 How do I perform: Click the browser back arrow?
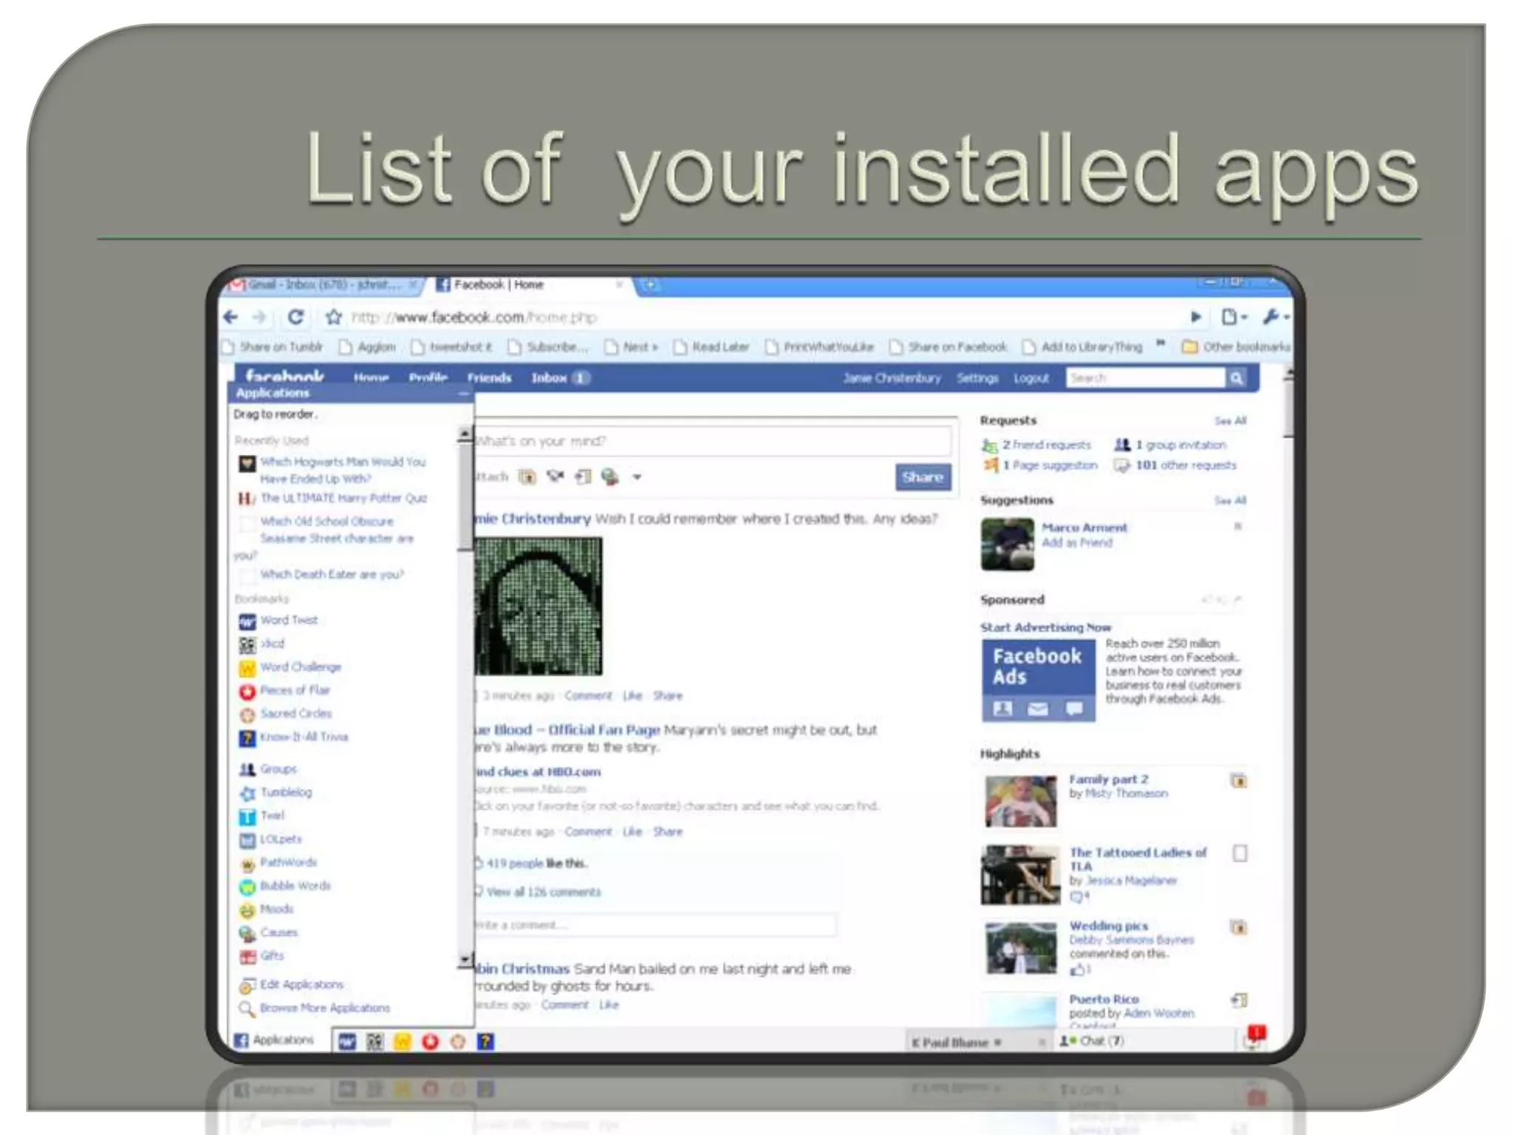tap(230, 318)
